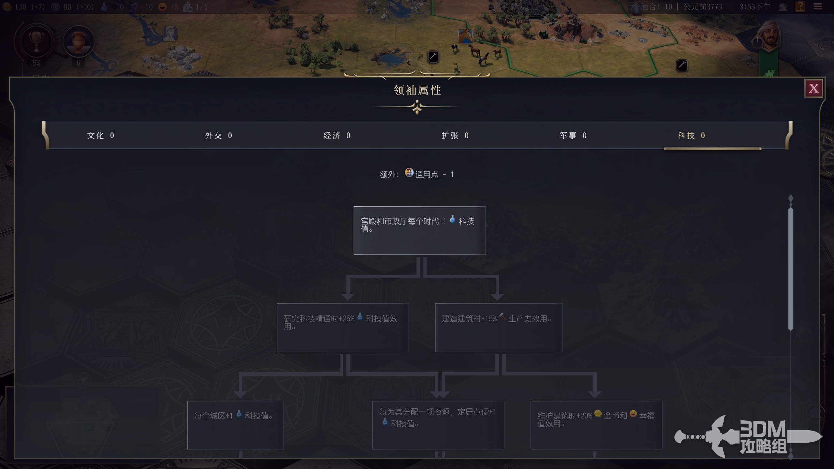The image size is (834, 469).
Task: Click the attribute tree vertical scrollbar
Action: coord(790,269)
